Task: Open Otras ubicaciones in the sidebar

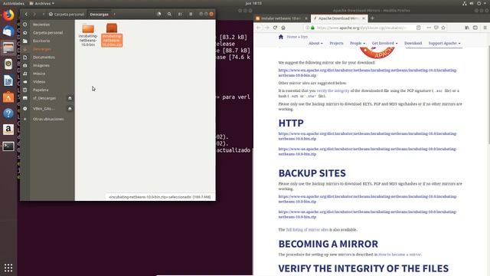Action: 47,119
